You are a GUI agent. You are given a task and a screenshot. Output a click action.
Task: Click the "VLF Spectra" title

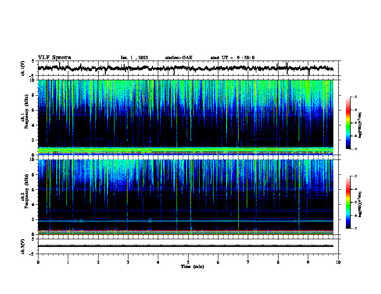(54, 58)
